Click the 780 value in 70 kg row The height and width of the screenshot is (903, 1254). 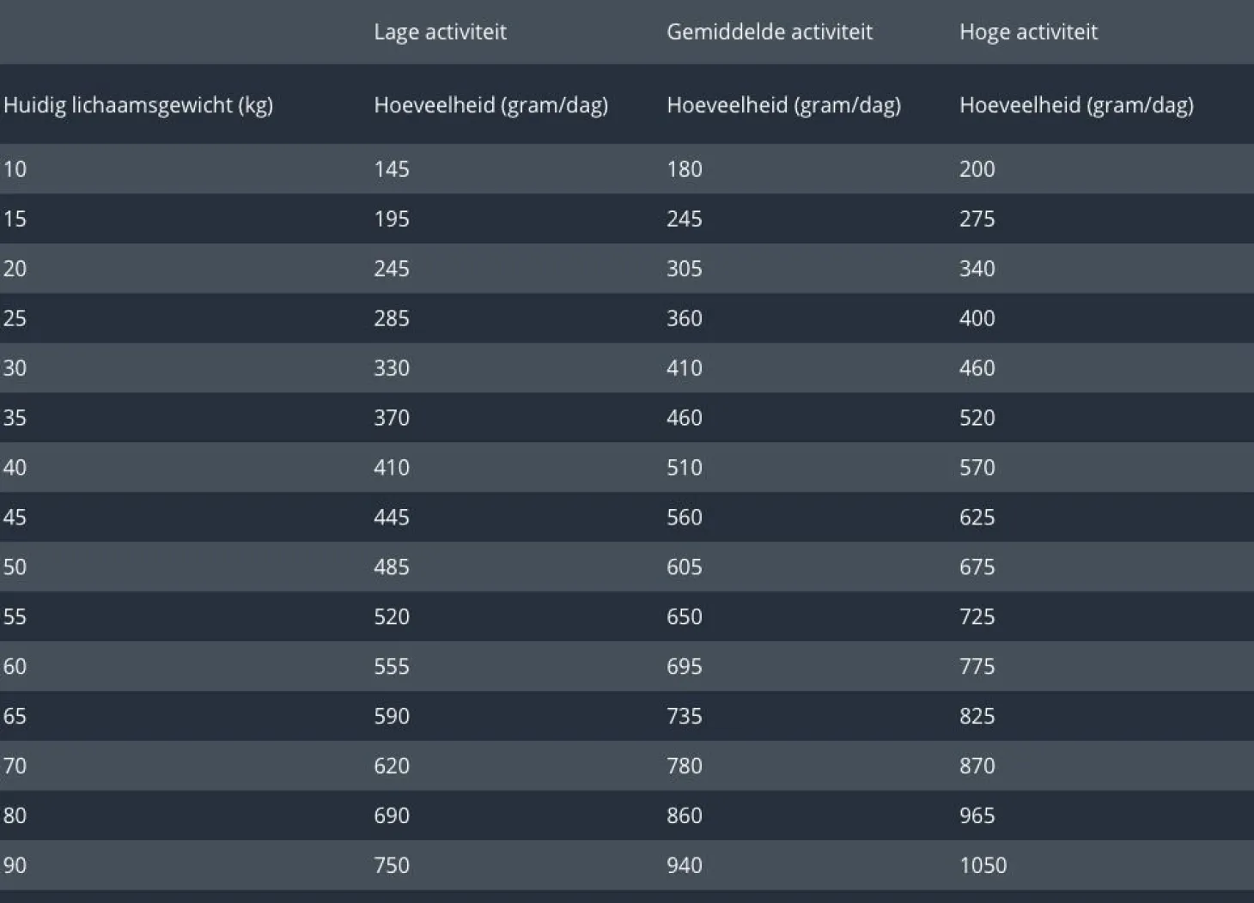(685, 767)
